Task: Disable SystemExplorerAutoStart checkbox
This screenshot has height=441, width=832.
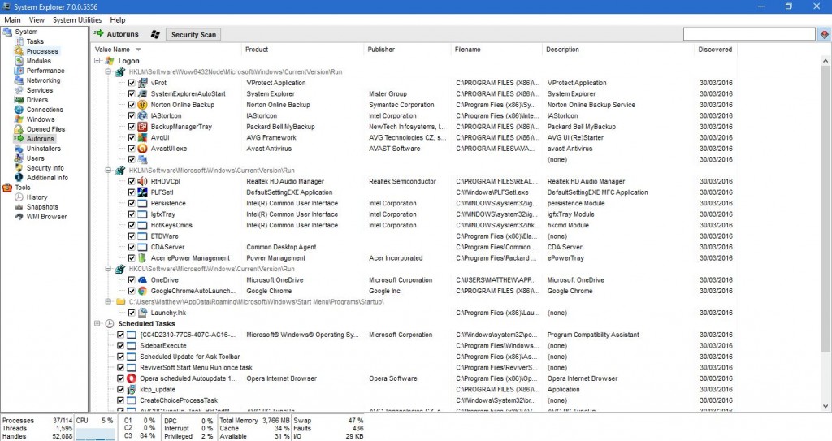Action: click(132, 94)
